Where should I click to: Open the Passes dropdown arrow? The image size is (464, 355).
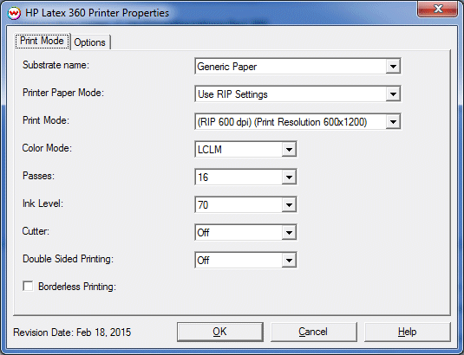pos(289,177)
